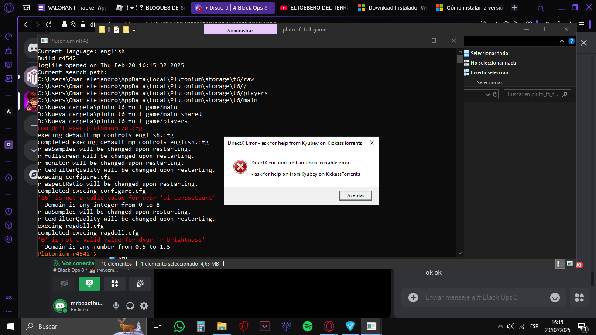This screenshot has width=596, height=335.
Task: Open the EL ICEBERG DEL TERROR YouTube tab
Action: (x=313, y=7)
